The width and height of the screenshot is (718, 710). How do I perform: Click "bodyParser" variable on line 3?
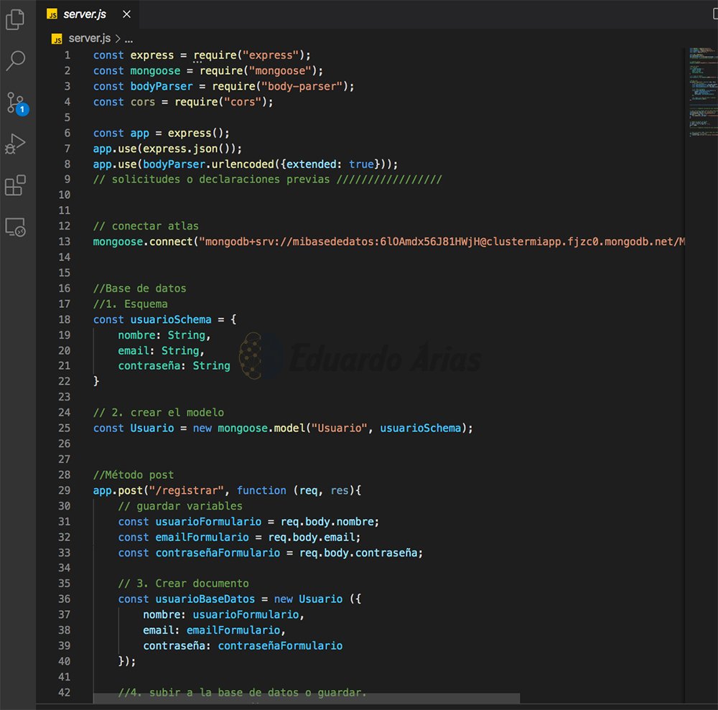click(162, 87)
